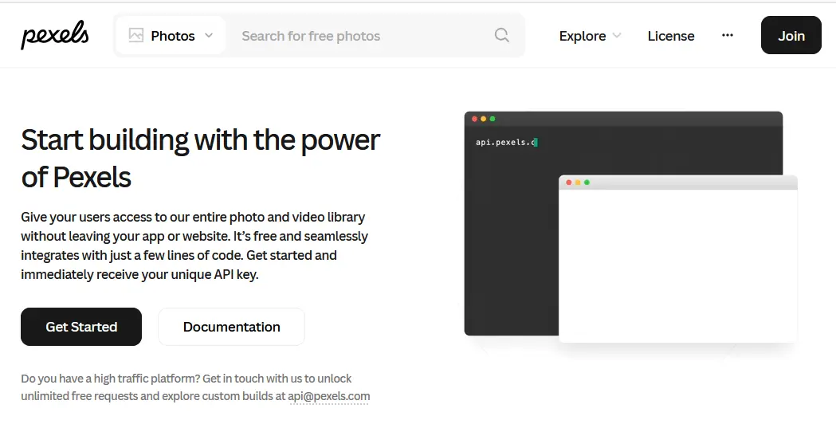Open the three-dot more options menu
Image resolution: width=836 pixels, height=424 pixels.
(728, 35)
